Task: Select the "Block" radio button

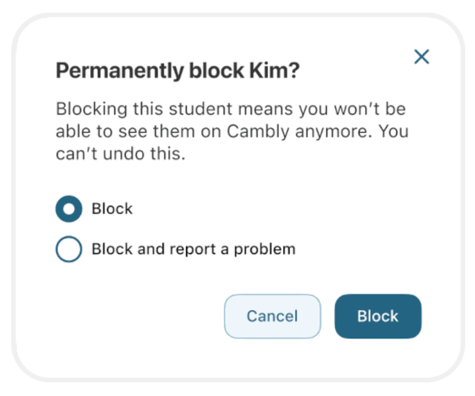Action: pos(69,209)
